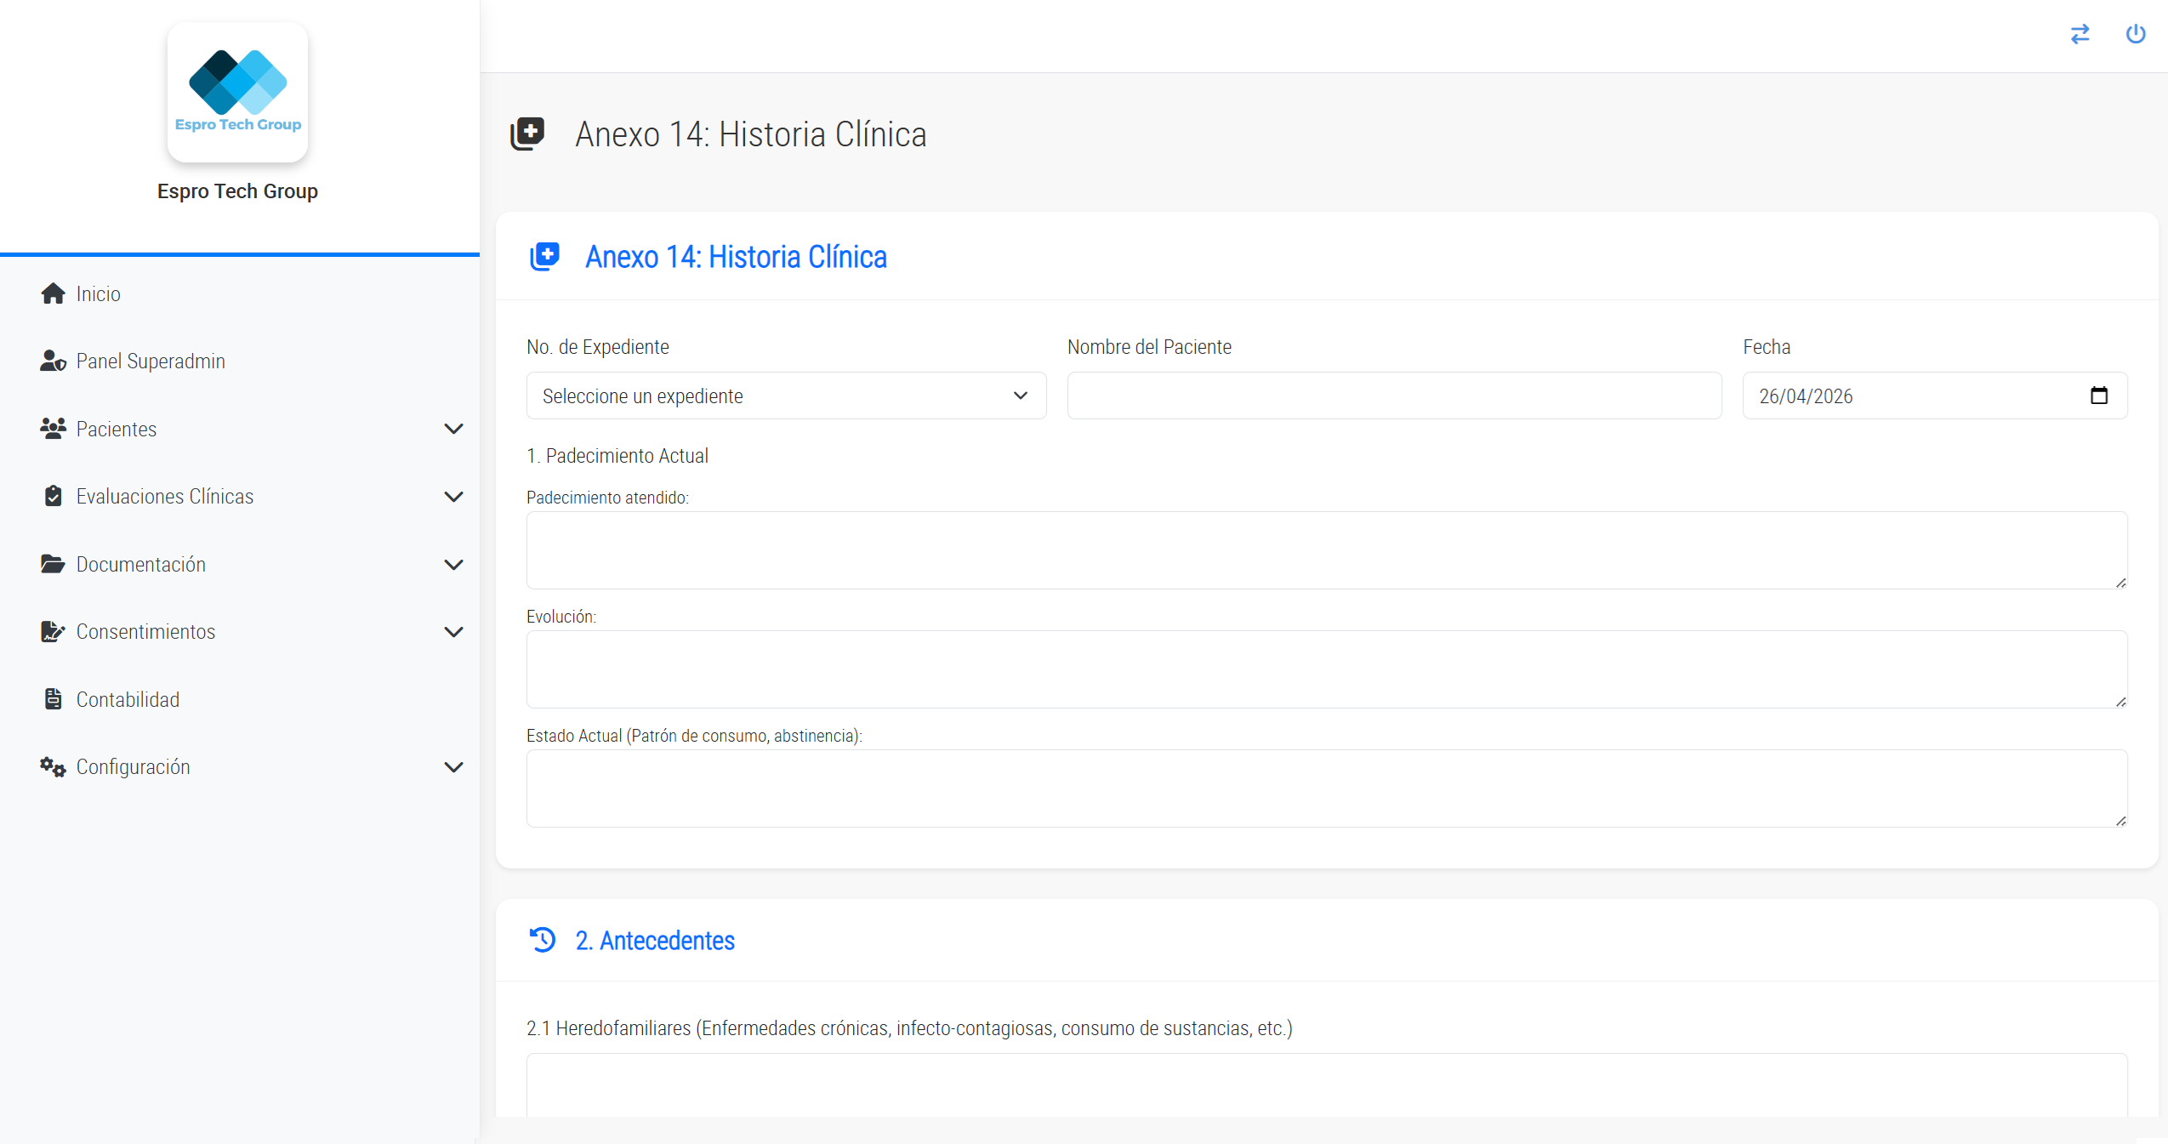2168x1144 pixels.
Task: Click the resize handle of Padecimiento atendido box
Action: [2120, 583]
